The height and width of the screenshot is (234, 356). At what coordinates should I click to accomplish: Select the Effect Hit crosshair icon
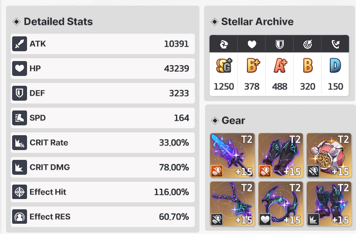pos(20,192)
